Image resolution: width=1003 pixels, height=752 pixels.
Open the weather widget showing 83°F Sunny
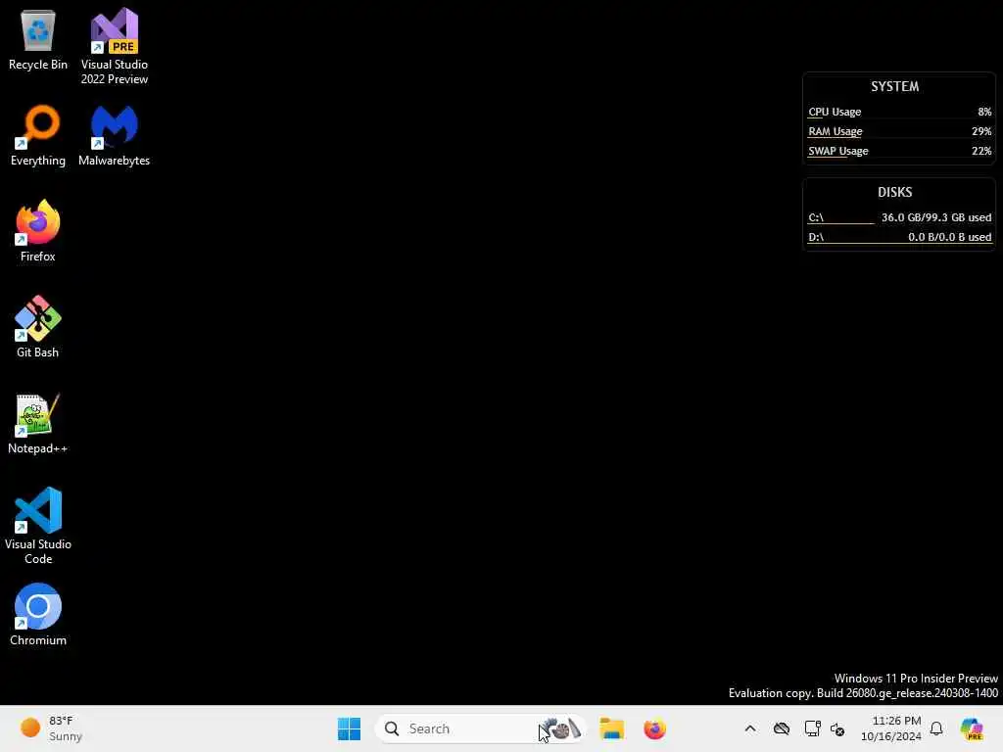(x=51, y=728)
